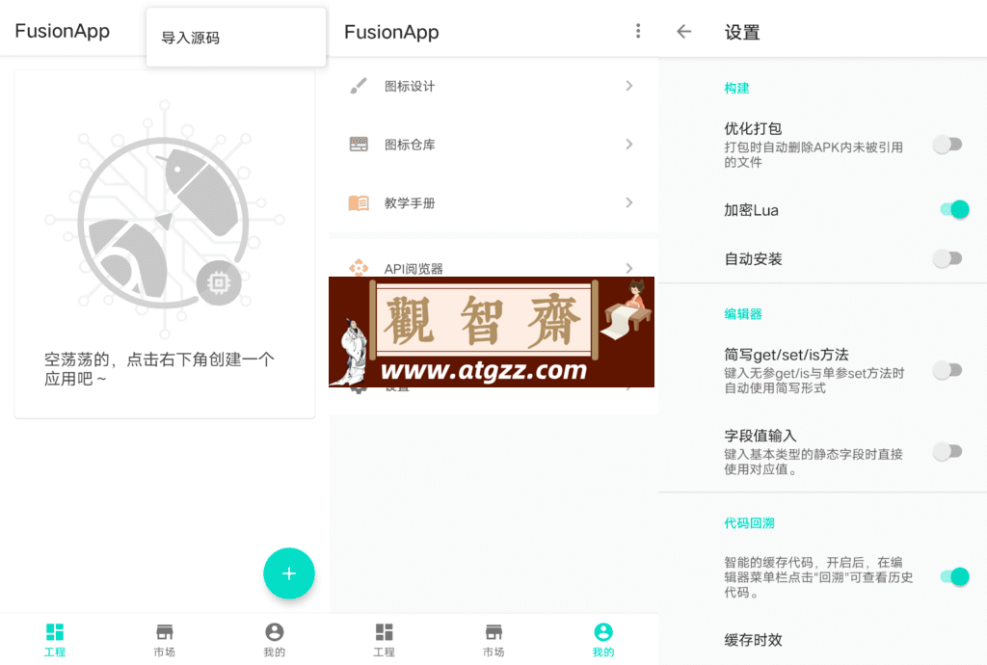The image size is (987, 665).
Task: Click 我的 label text in middle screen nav
Action: point(603,652)
